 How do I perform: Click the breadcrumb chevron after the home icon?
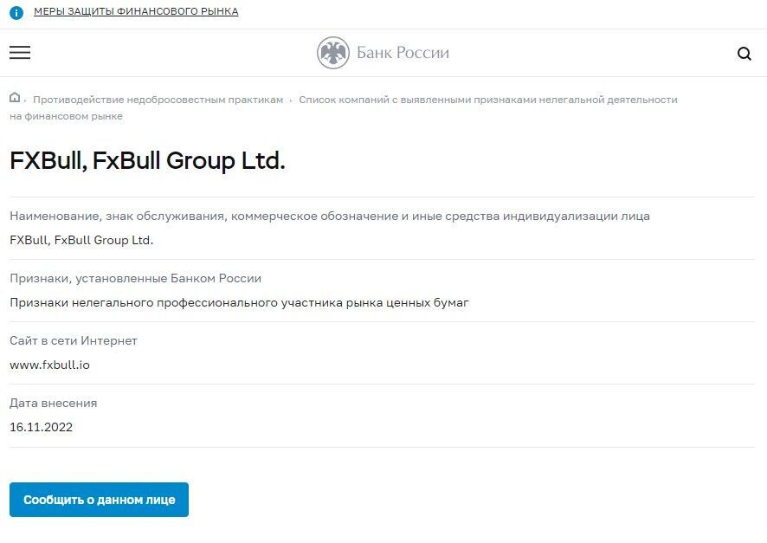tap(25, 100)
